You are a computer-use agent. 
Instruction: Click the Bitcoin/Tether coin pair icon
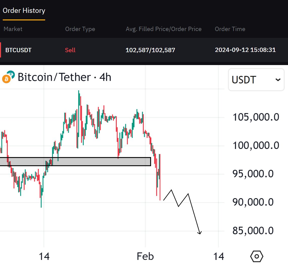[x=9, y=77]
